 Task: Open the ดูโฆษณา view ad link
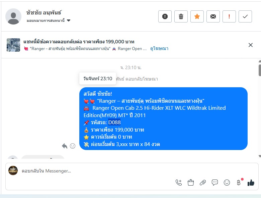[x=159, y=49]
